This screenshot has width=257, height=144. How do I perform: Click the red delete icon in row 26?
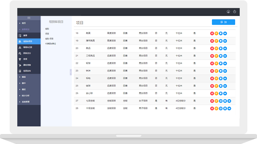click(x=212, y=93)
